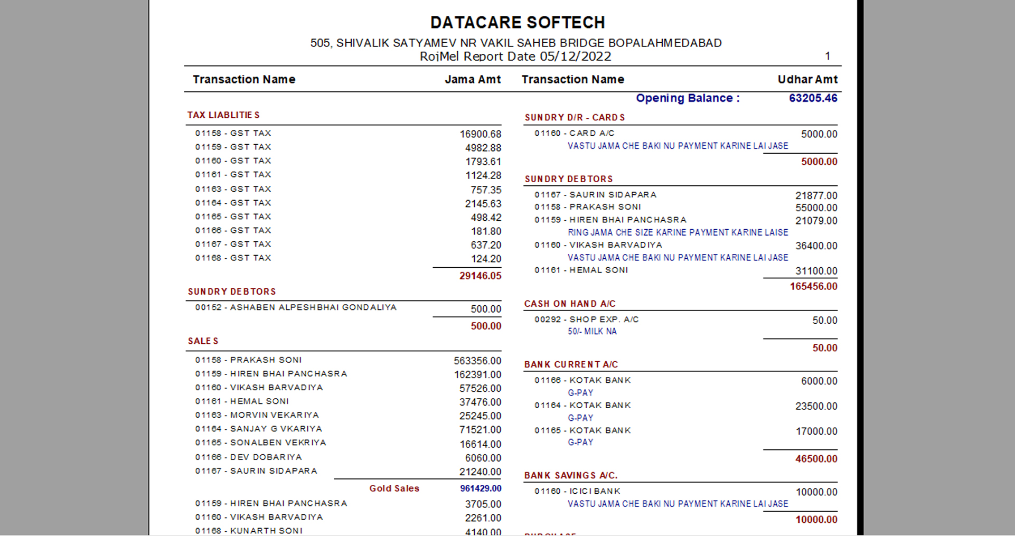This screenshot has width=1015, height=536.
Task: Click sales amount 563356.00
Action: point(478,361)
